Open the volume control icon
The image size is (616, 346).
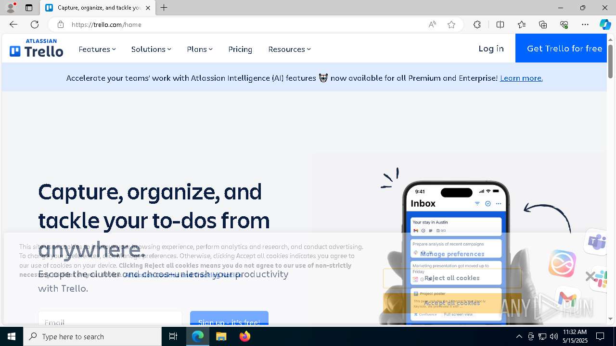click(554, 336)
